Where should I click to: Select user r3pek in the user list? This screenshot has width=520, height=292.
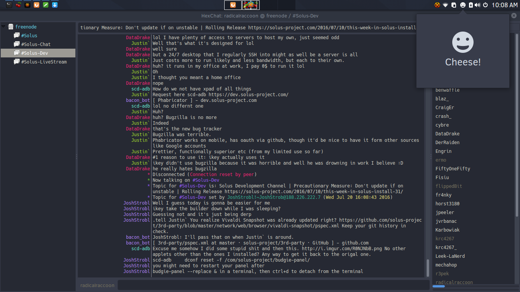[442, 274]
